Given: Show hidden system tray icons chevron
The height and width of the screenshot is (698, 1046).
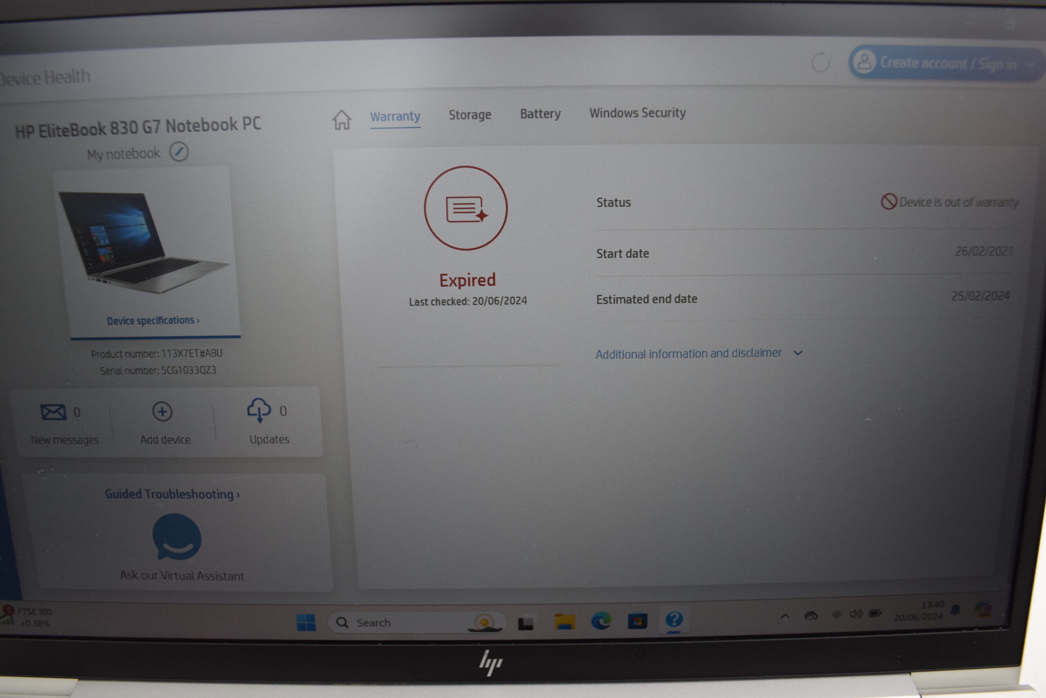Looking at the screenshot, I should tap(785, 617).
